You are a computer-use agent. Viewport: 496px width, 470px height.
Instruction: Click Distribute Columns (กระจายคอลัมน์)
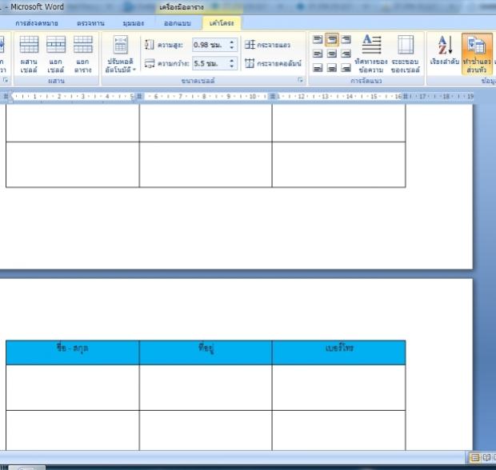click(273, 63)
